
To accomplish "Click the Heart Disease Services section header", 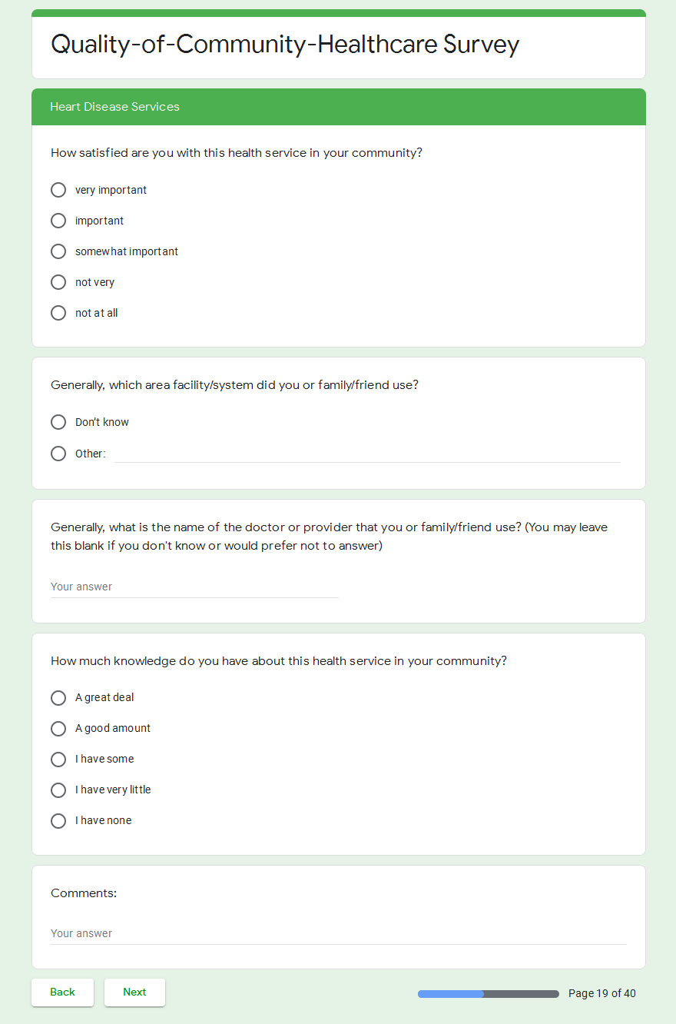I will [338, 107].
